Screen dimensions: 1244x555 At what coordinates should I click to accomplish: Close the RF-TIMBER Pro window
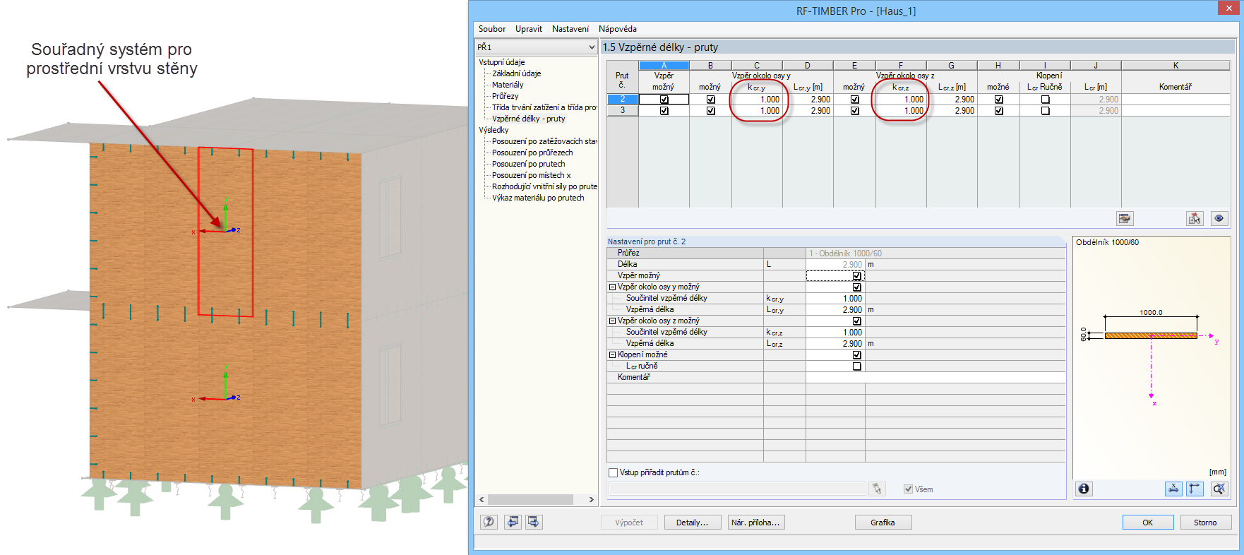1228,8
